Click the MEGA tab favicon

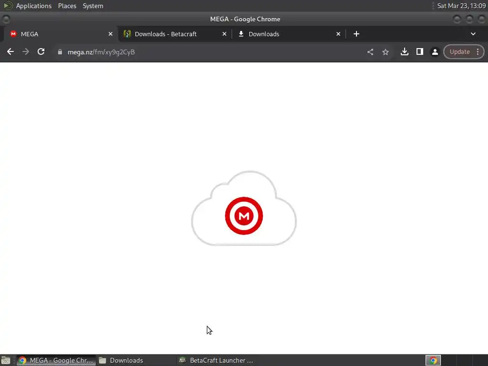coord(13,34)
